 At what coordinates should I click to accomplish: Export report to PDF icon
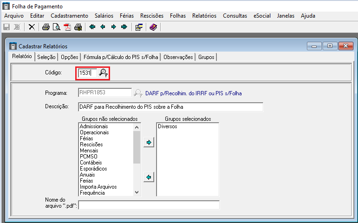(x=67, y=27)
